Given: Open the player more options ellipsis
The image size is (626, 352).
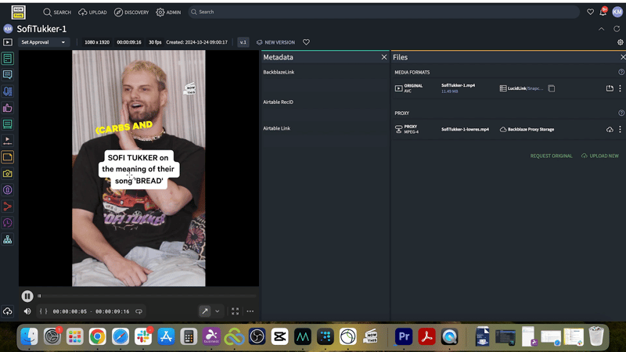Looking at the screenshot, I should tap(250, 311).
